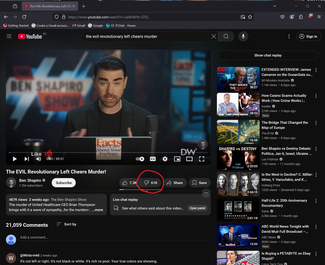Screen dimensions: 325x265
Task: Open Create a Gmail account bookmark
Action: point(50,25)
